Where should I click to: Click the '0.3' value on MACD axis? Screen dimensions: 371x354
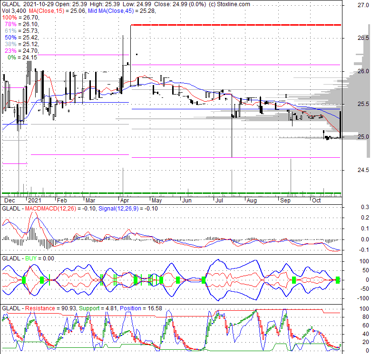[365, 207]
